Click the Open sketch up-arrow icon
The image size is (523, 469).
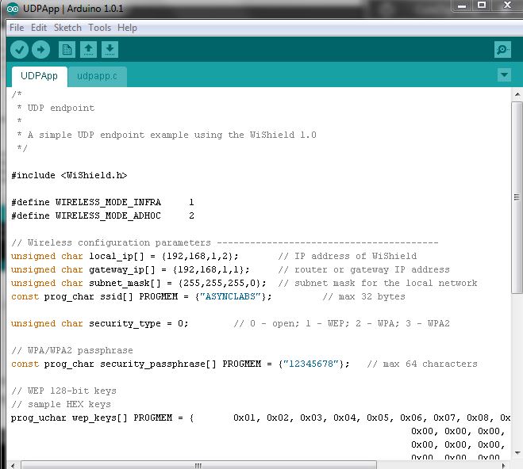pyautogui.click(x=88, y=50)
